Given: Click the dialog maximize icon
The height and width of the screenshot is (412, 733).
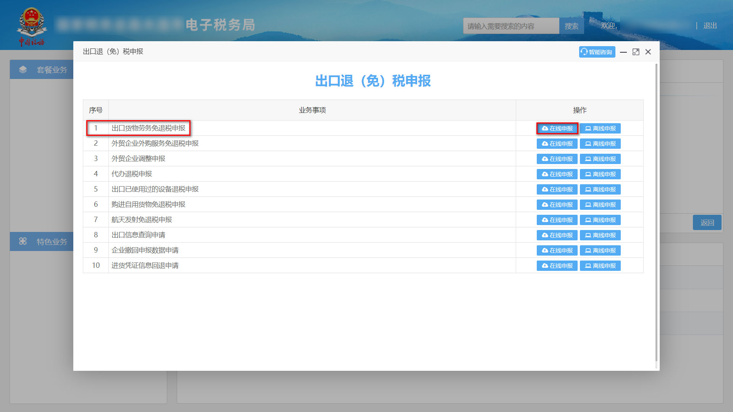Looking at the screenshot, I should 636,52.
